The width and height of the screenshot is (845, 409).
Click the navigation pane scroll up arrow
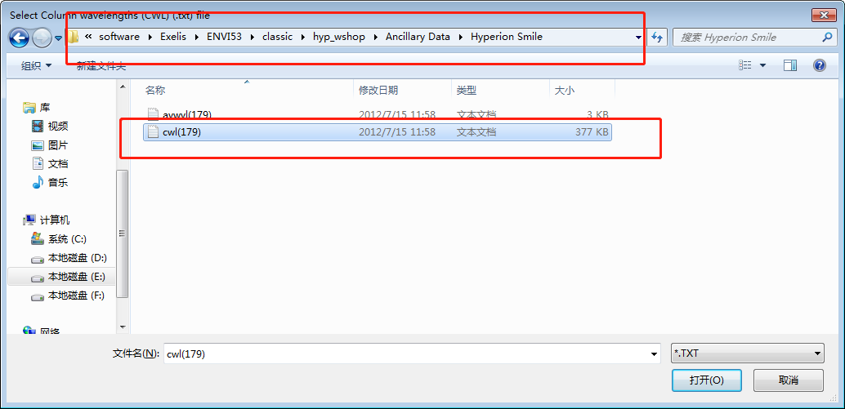(123, 87)
